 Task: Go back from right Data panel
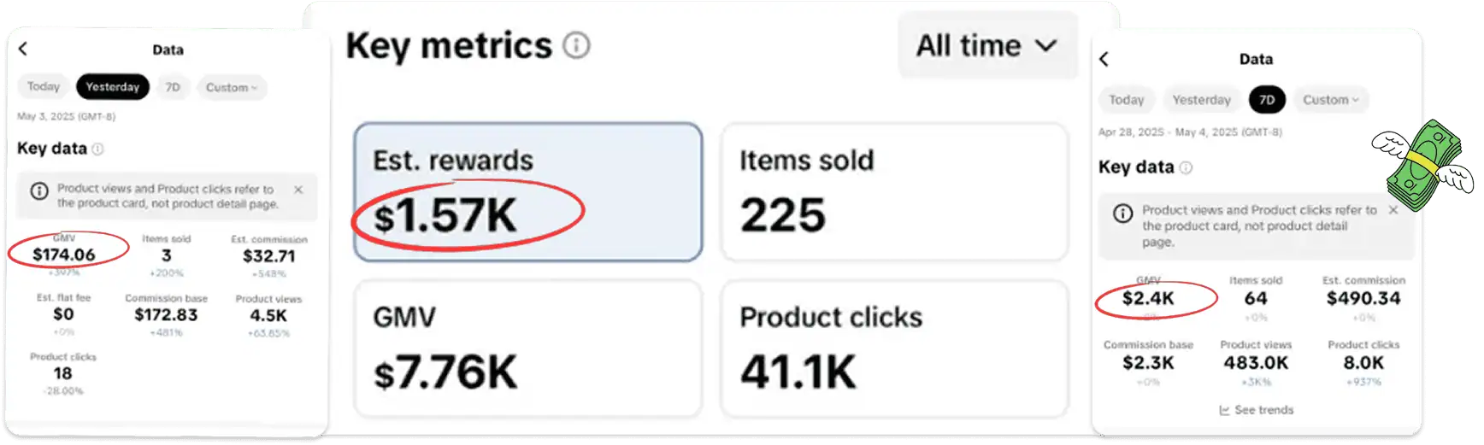point(1104,59)
